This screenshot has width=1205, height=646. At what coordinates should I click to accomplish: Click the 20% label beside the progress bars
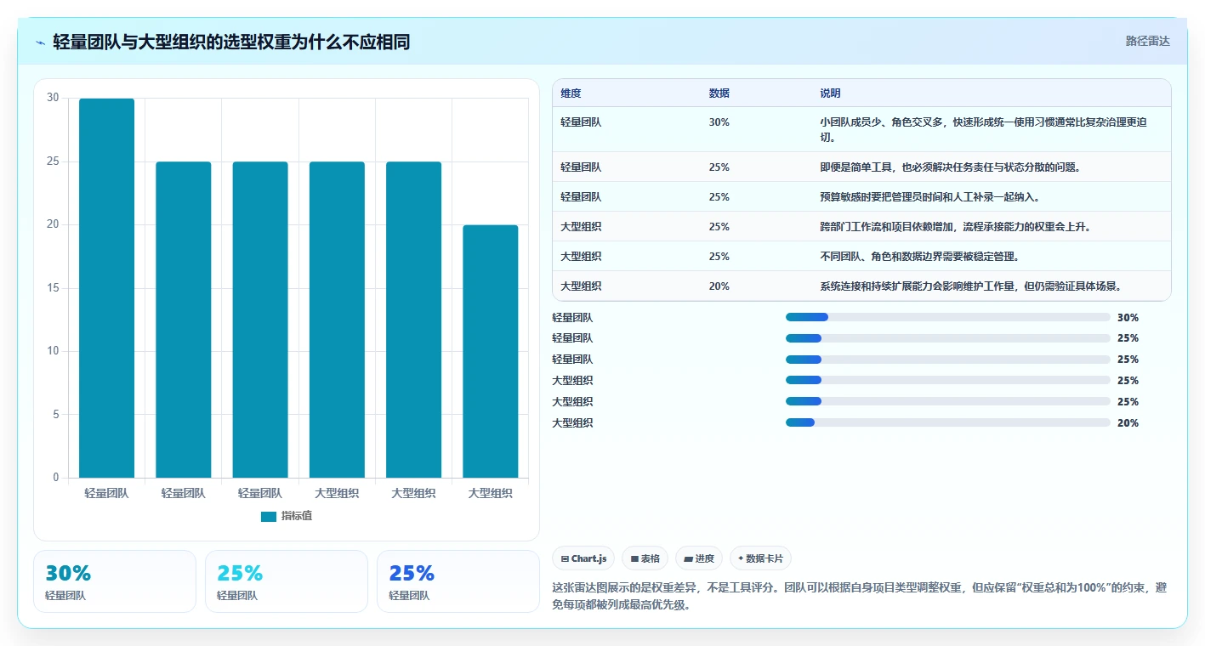point(1128,423)
